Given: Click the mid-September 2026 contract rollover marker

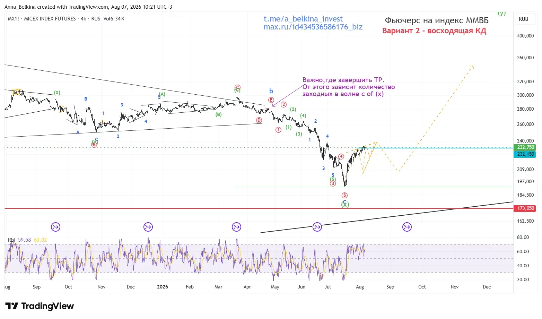Looking at the screenshot, I should [407, 227].
